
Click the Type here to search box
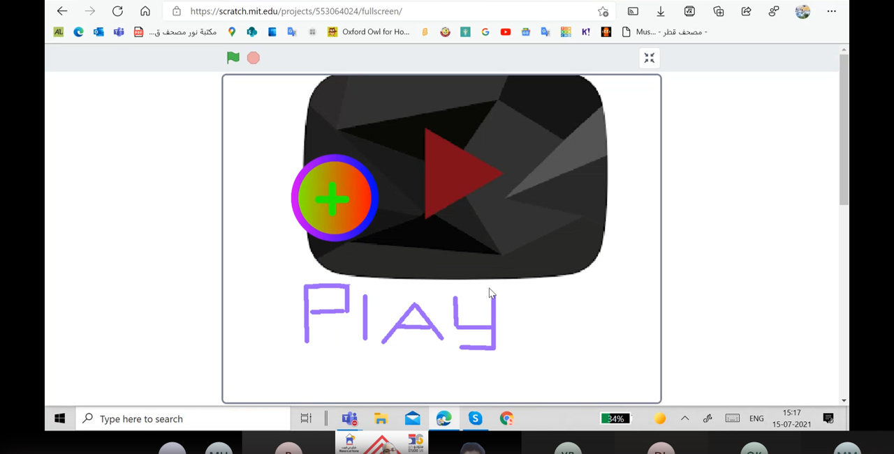[x=183, y=418]
